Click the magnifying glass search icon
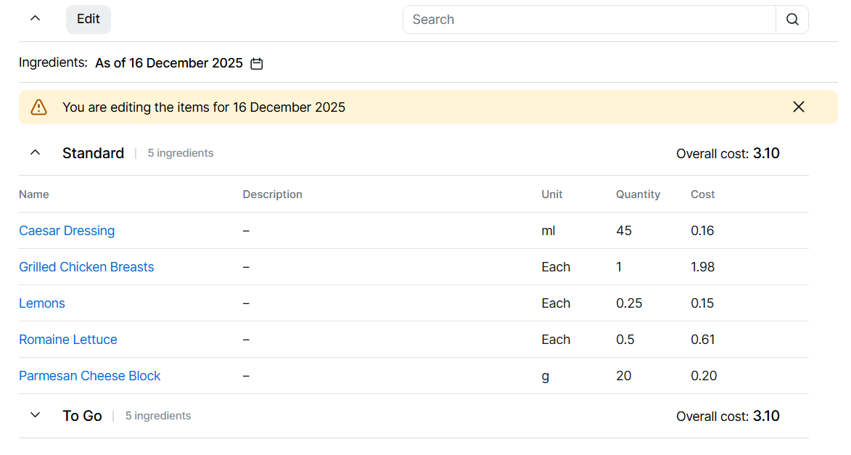 [792, 20]
